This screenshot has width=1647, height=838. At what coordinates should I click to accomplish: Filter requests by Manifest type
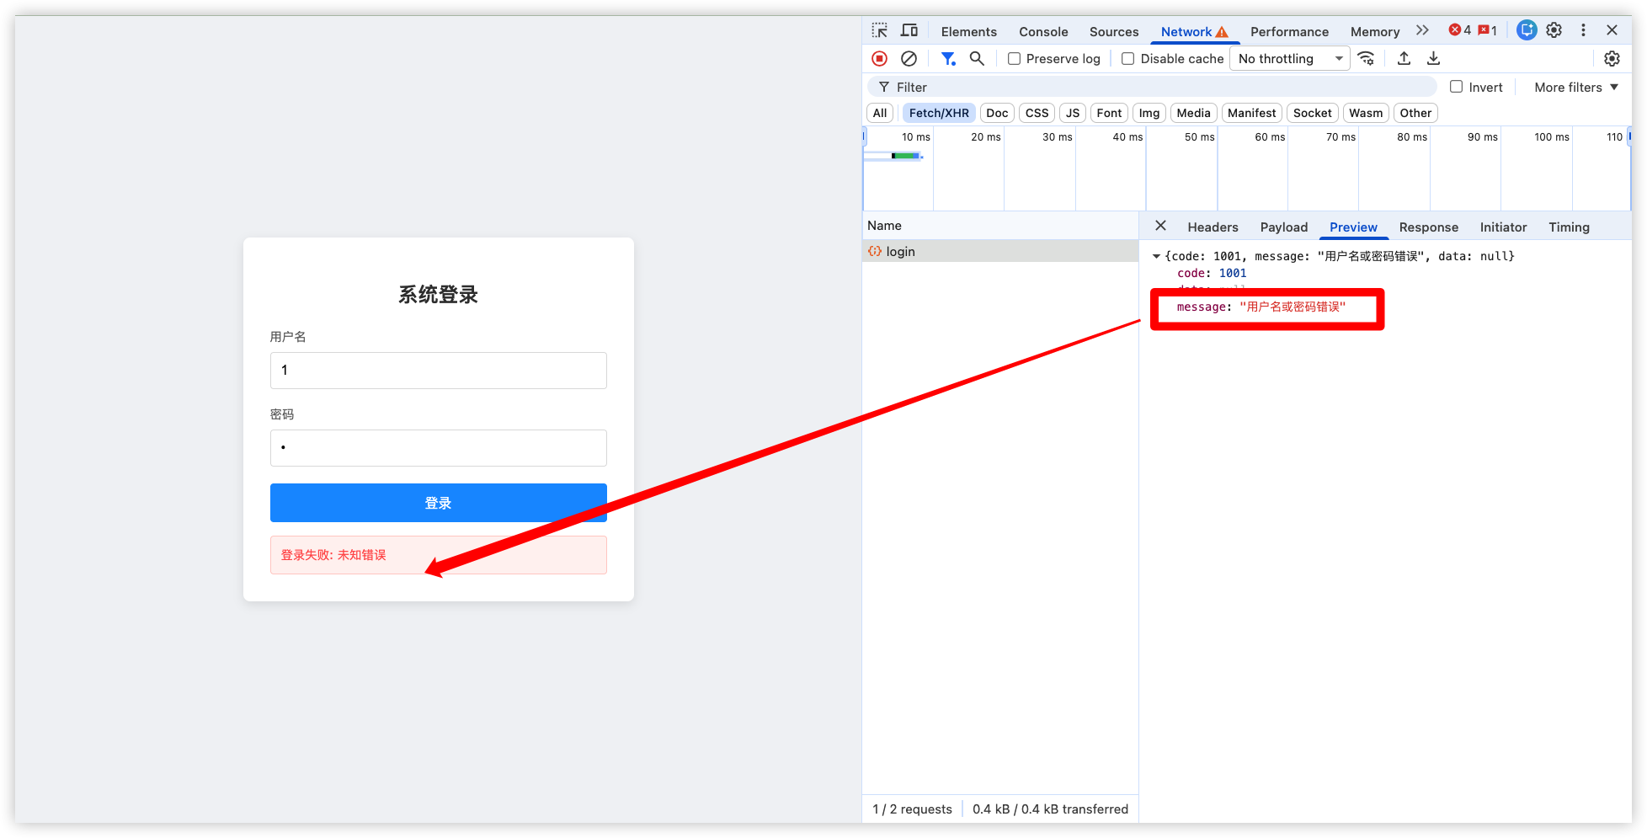point(1251,113)
